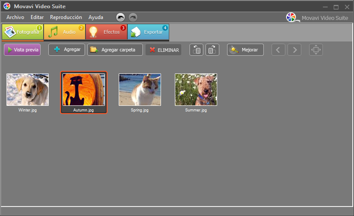Open the Editar menu
The width and height of the screenshot is (354, 216).
[37, 17]
